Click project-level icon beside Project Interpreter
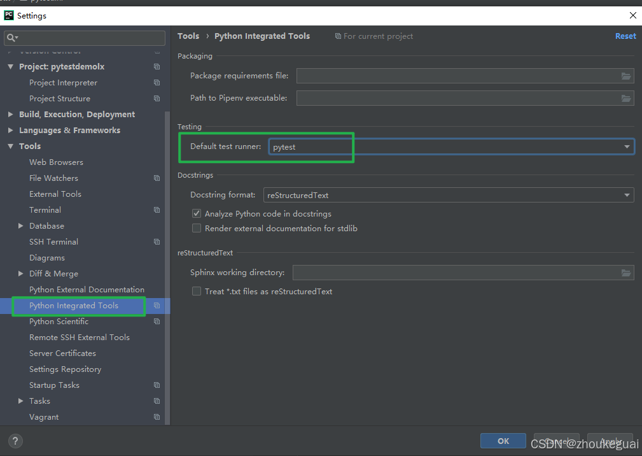The width and height of the screenshot is (642, 456). click(x=157, y=82)
